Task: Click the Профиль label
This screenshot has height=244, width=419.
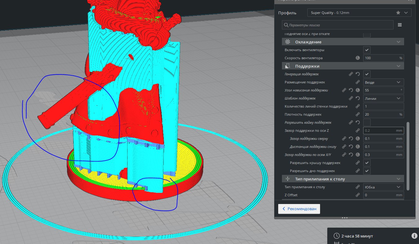Action: click(287, 13)
